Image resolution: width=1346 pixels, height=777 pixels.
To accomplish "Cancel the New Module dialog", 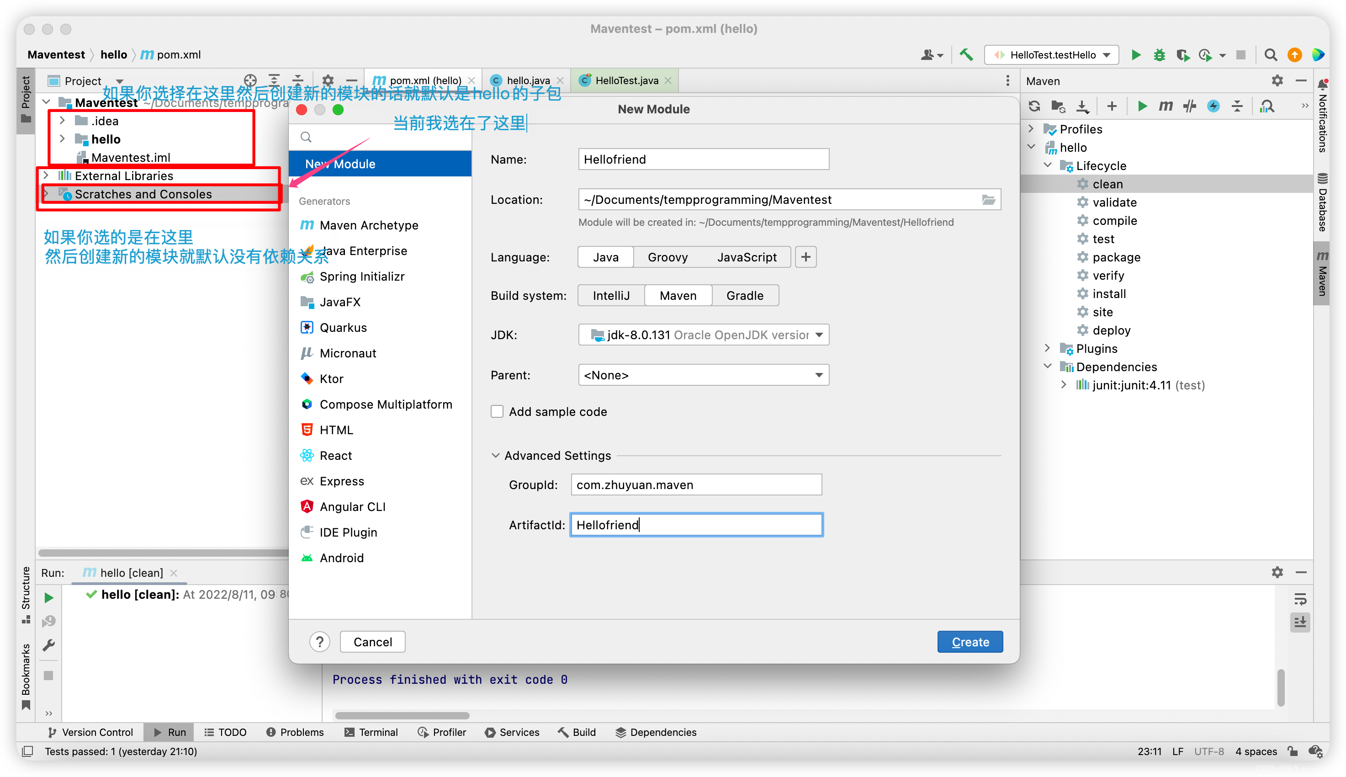I will (372, 641).
